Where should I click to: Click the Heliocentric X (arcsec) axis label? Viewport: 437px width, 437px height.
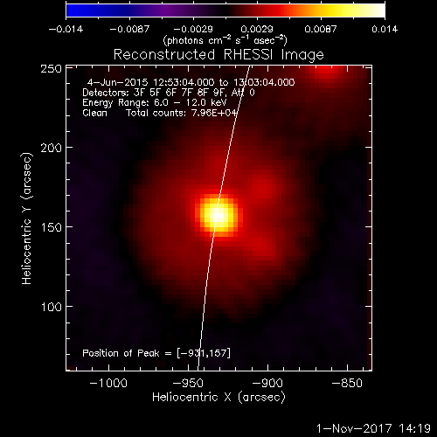tap(218, 397)
